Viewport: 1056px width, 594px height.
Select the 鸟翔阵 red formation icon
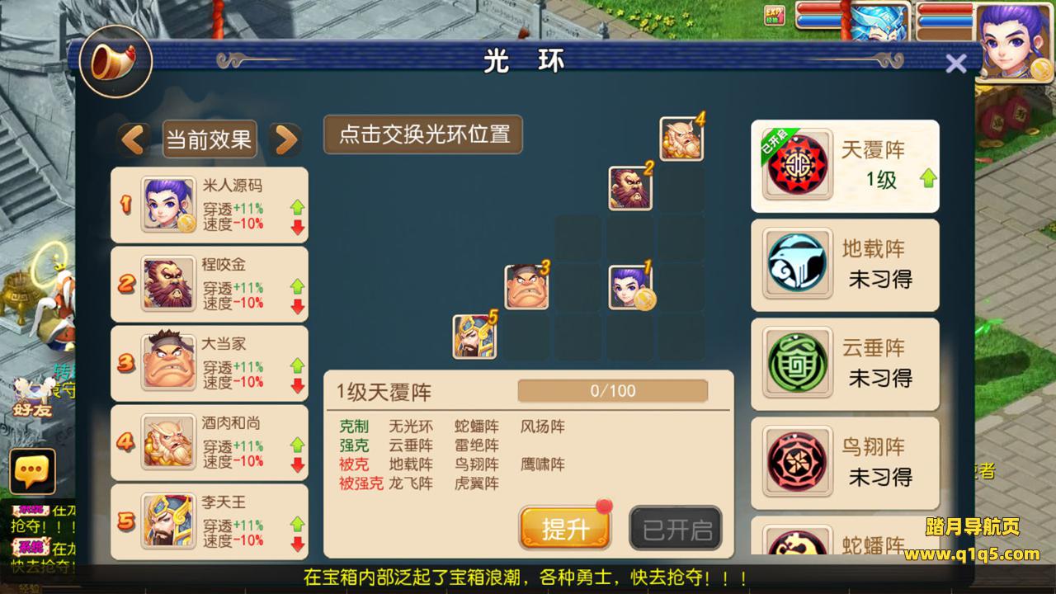[796, 463]
